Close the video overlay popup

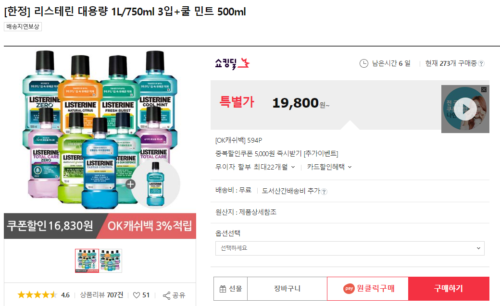(484, 89)
